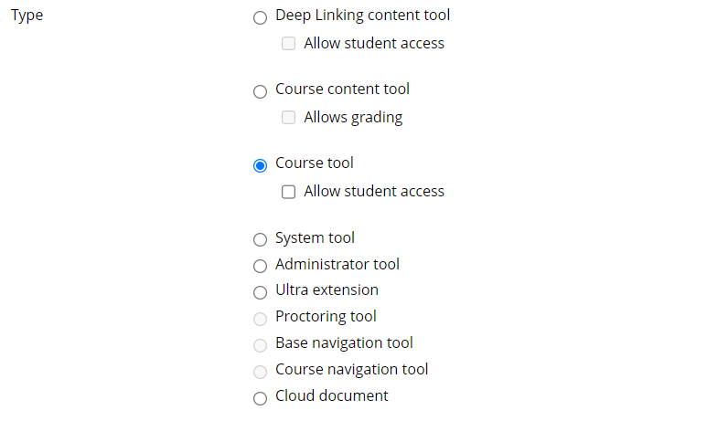
Task: Click the 'Course content tool' label text
Action: click(x=343, y=89)
